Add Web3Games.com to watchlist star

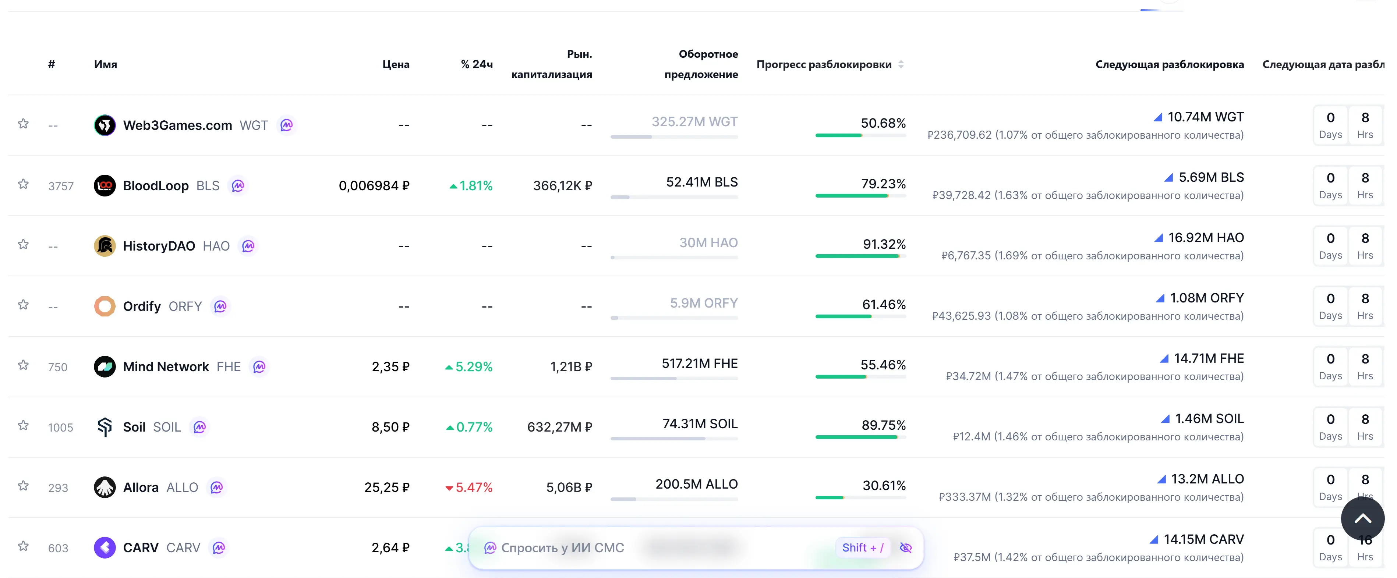point(23,124)
